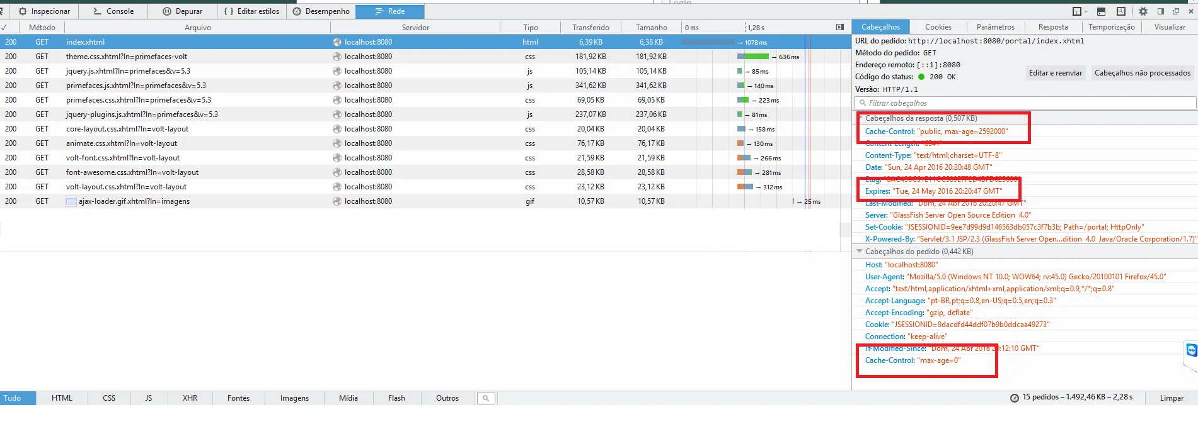This screenshot has width=1198, height=429.
Task: Click the Limpar button
Action: point(1172,398)
